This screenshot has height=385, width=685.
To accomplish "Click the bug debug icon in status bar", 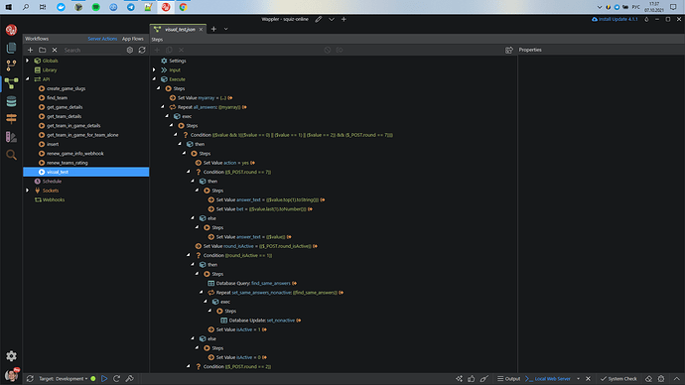I will click(661, 378).
